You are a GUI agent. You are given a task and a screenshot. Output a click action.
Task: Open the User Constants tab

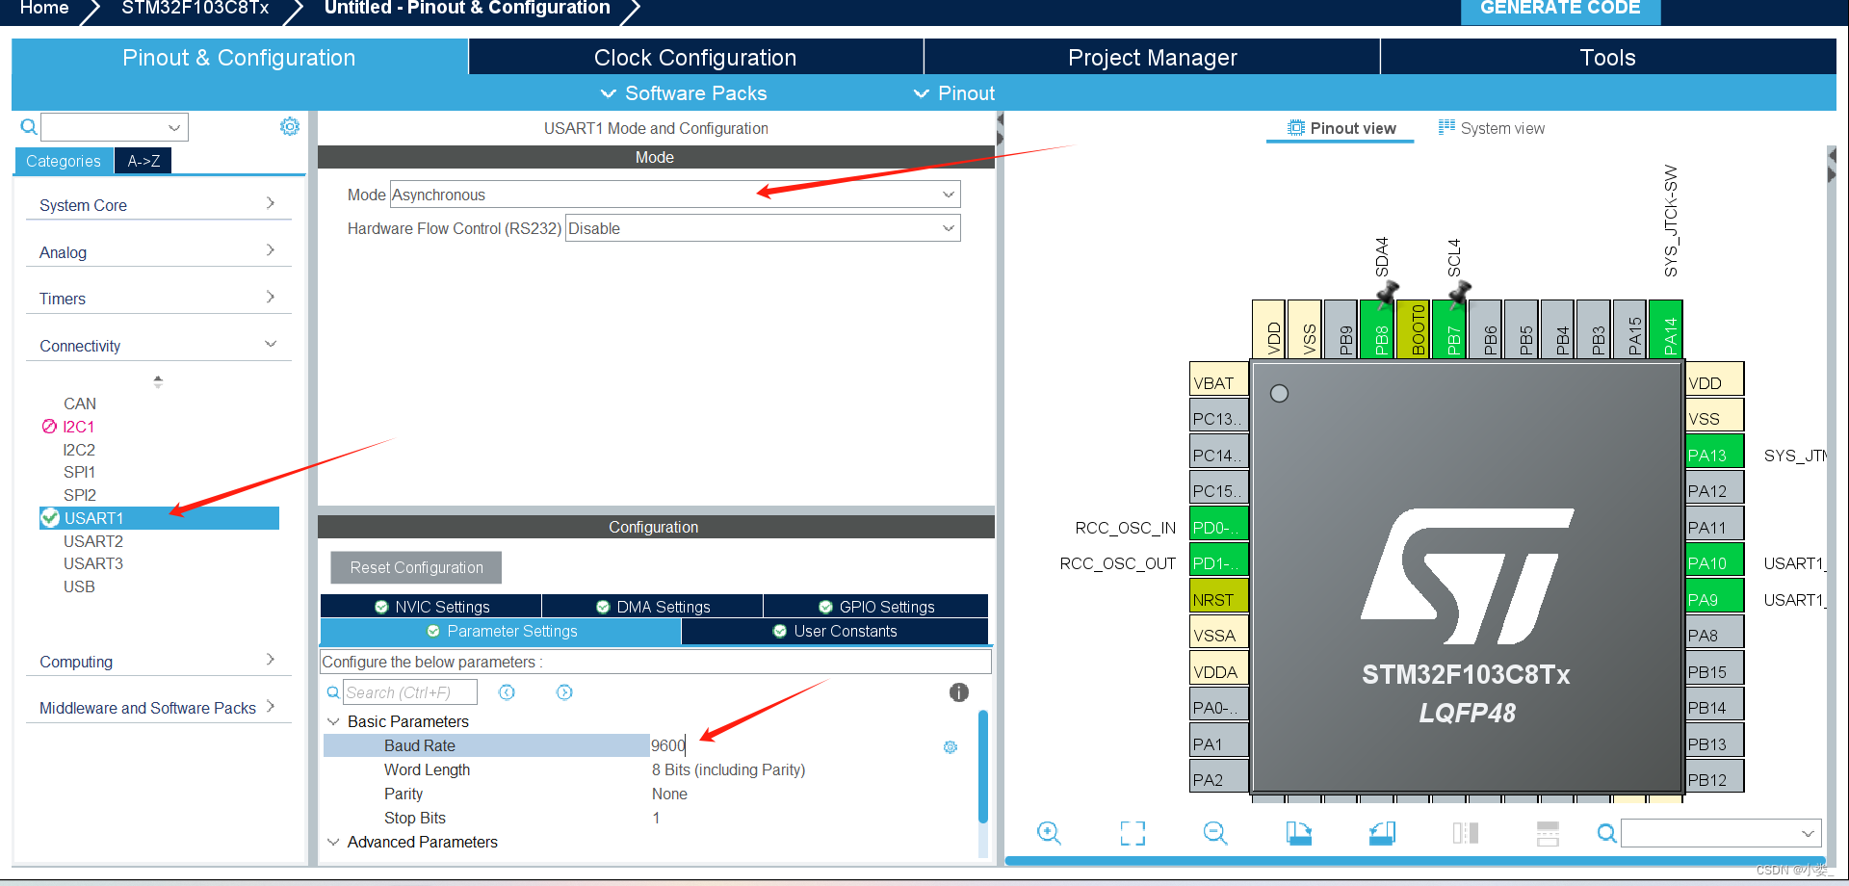tap(835, 632)
